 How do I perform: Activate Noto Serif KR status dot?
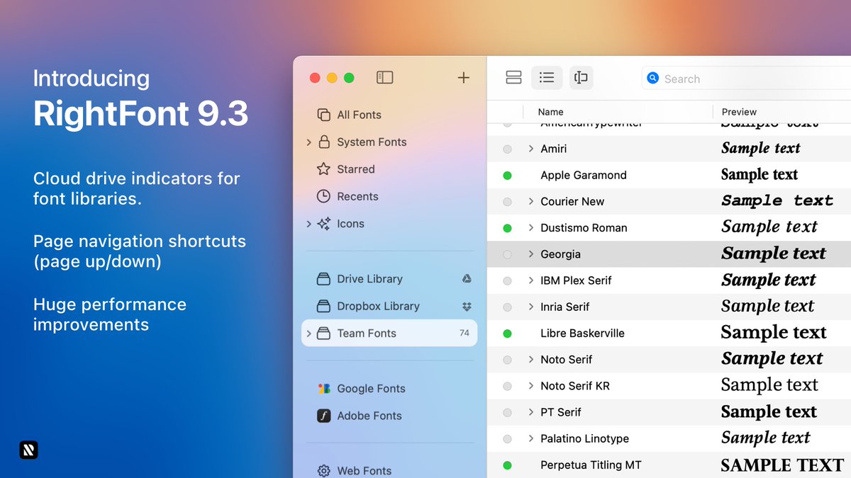pos(507,386)
